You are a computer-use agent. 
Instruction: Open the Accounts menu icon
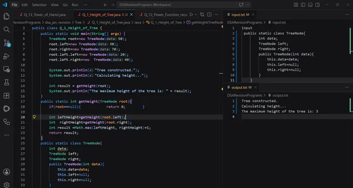click(7, 172)
